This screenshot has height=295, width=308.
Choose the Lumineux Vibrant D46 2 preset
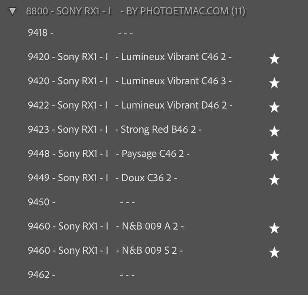click(130, 105)
